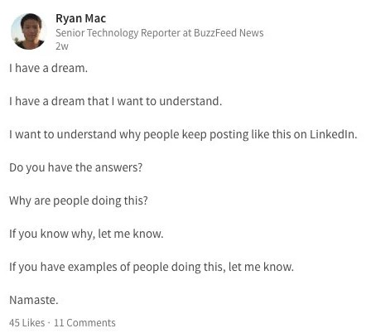
Task: Click the 2w post timestamp
Action: (62, 46)
